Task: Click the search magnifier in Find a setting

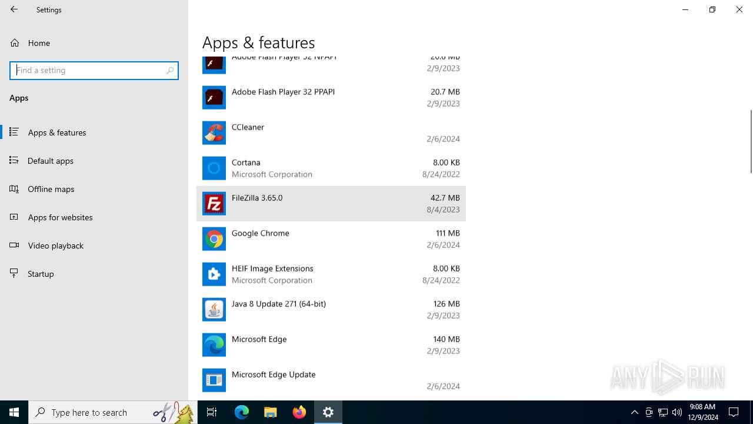Action: (170, 70)
